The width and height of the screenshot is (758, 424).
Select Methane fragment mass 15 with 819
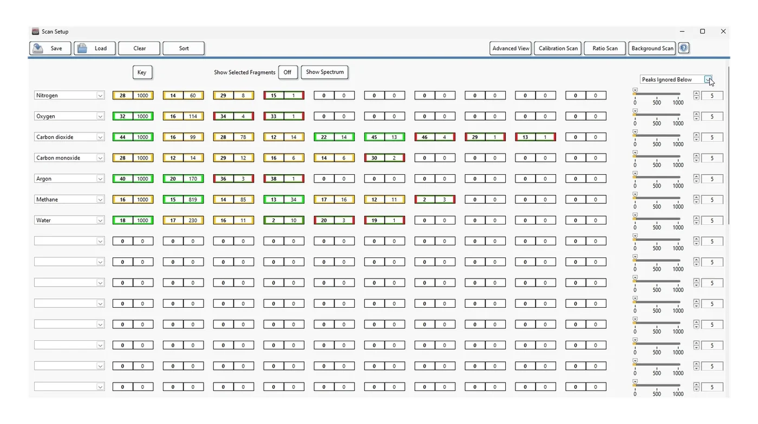184,200
